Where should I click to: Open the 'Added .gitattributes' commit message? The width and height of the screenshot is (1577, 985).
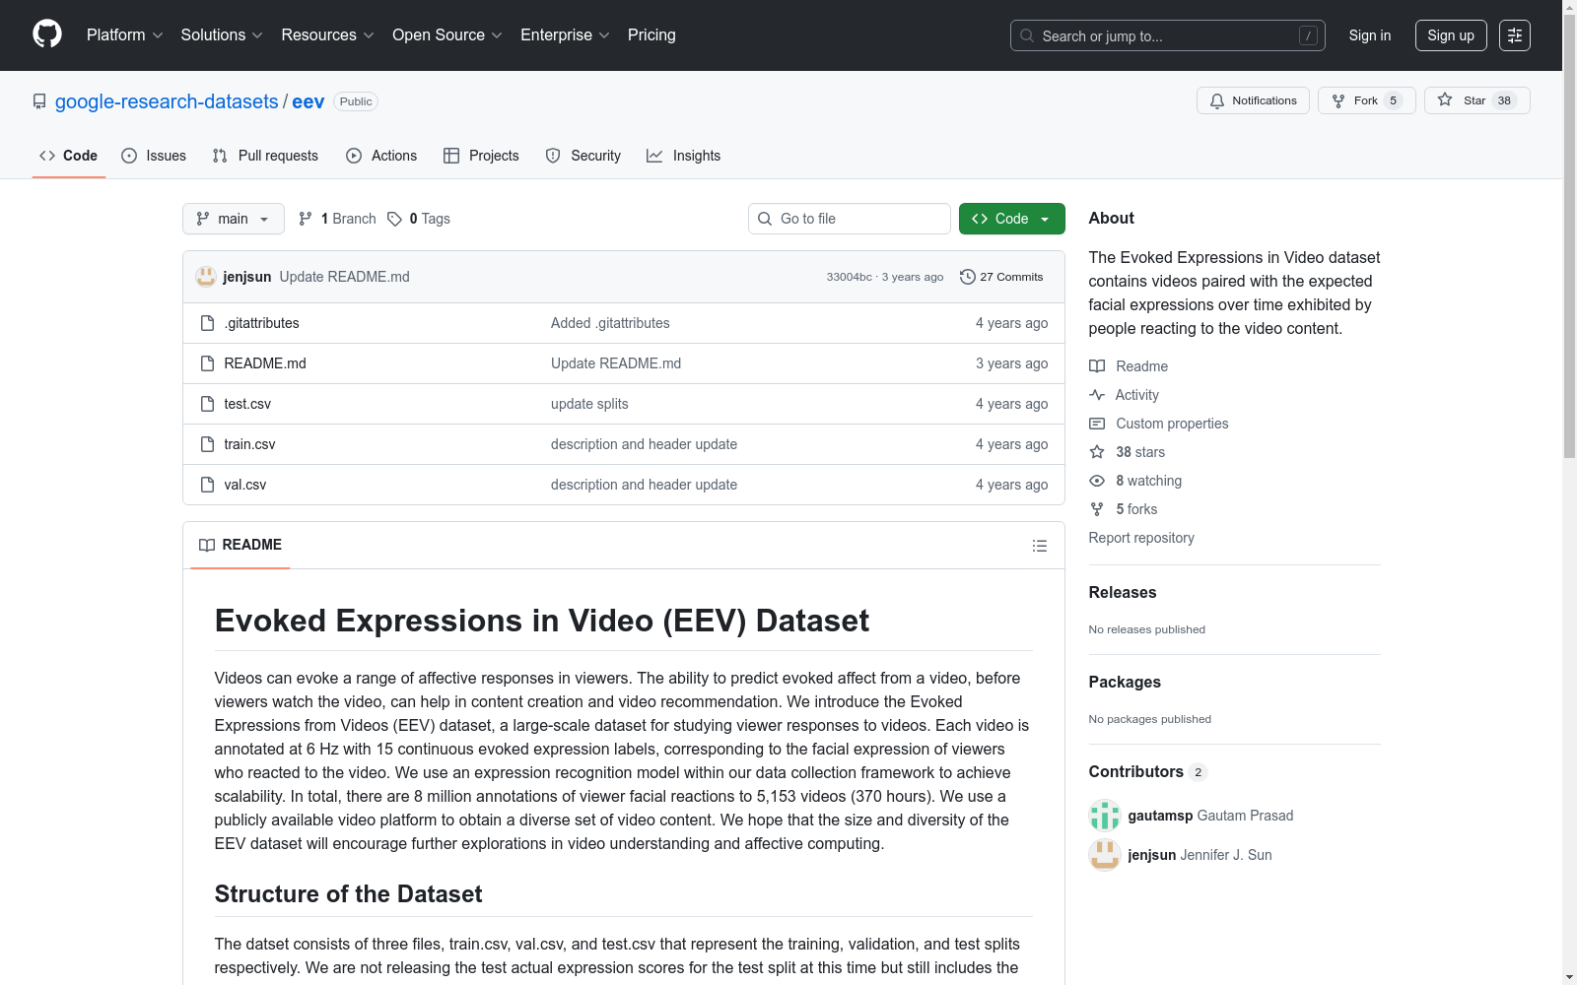(x=610, y=323)
